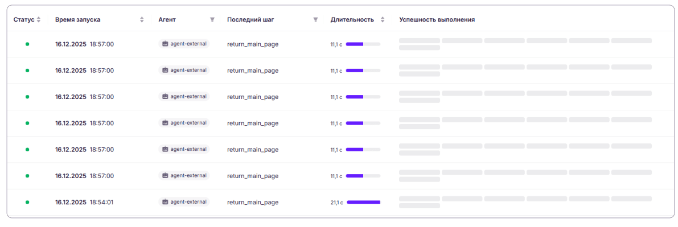
Task: Click the Время запуска header label
Action: [x=78, y=20]
